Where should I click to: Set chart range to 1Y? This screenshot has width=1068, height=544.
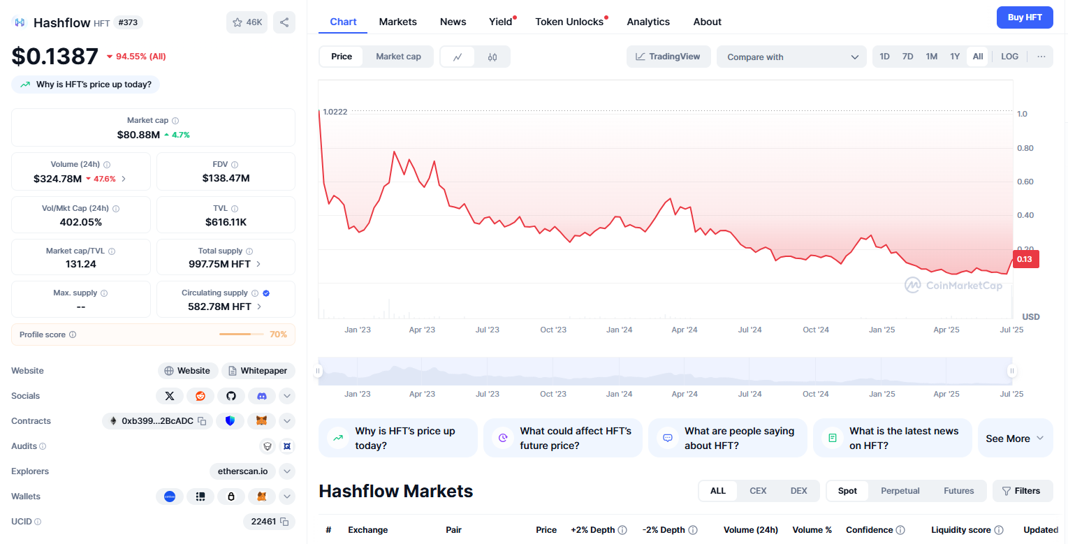(x=955, y=57)
